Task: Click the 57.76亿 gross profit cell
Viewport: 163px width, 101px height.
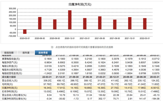Action: [48, 84]
